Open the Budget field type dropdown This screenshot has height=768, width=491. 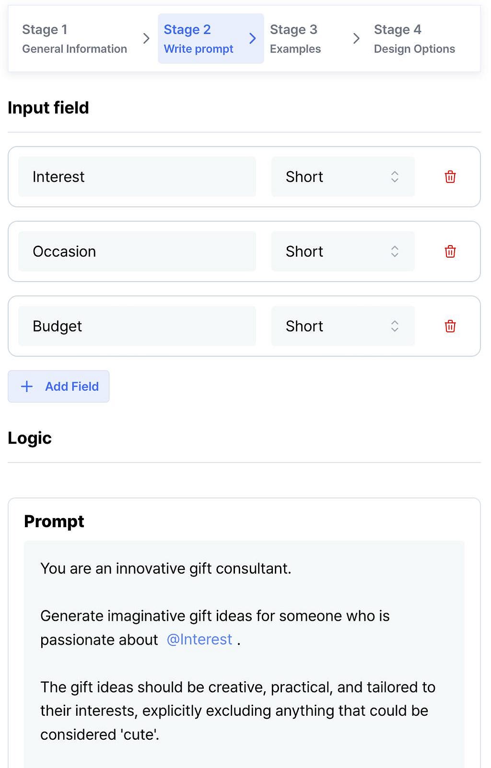pyautogui.click(x=343, y=326)
